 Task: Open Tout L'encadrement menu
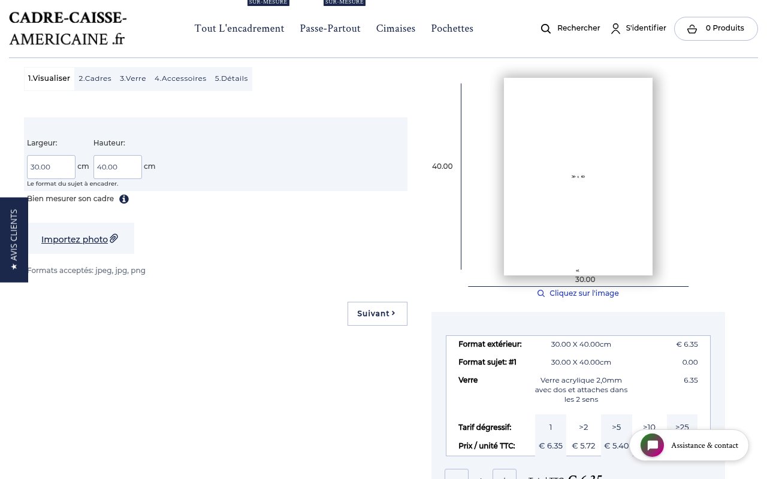[240, 28]
